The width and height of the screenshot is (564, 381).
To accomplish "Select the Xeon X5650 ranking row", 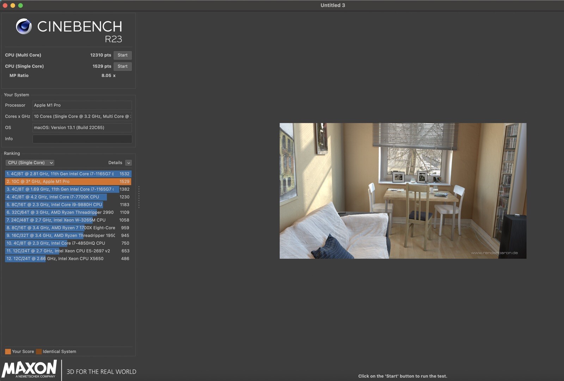I will (68, 259).
